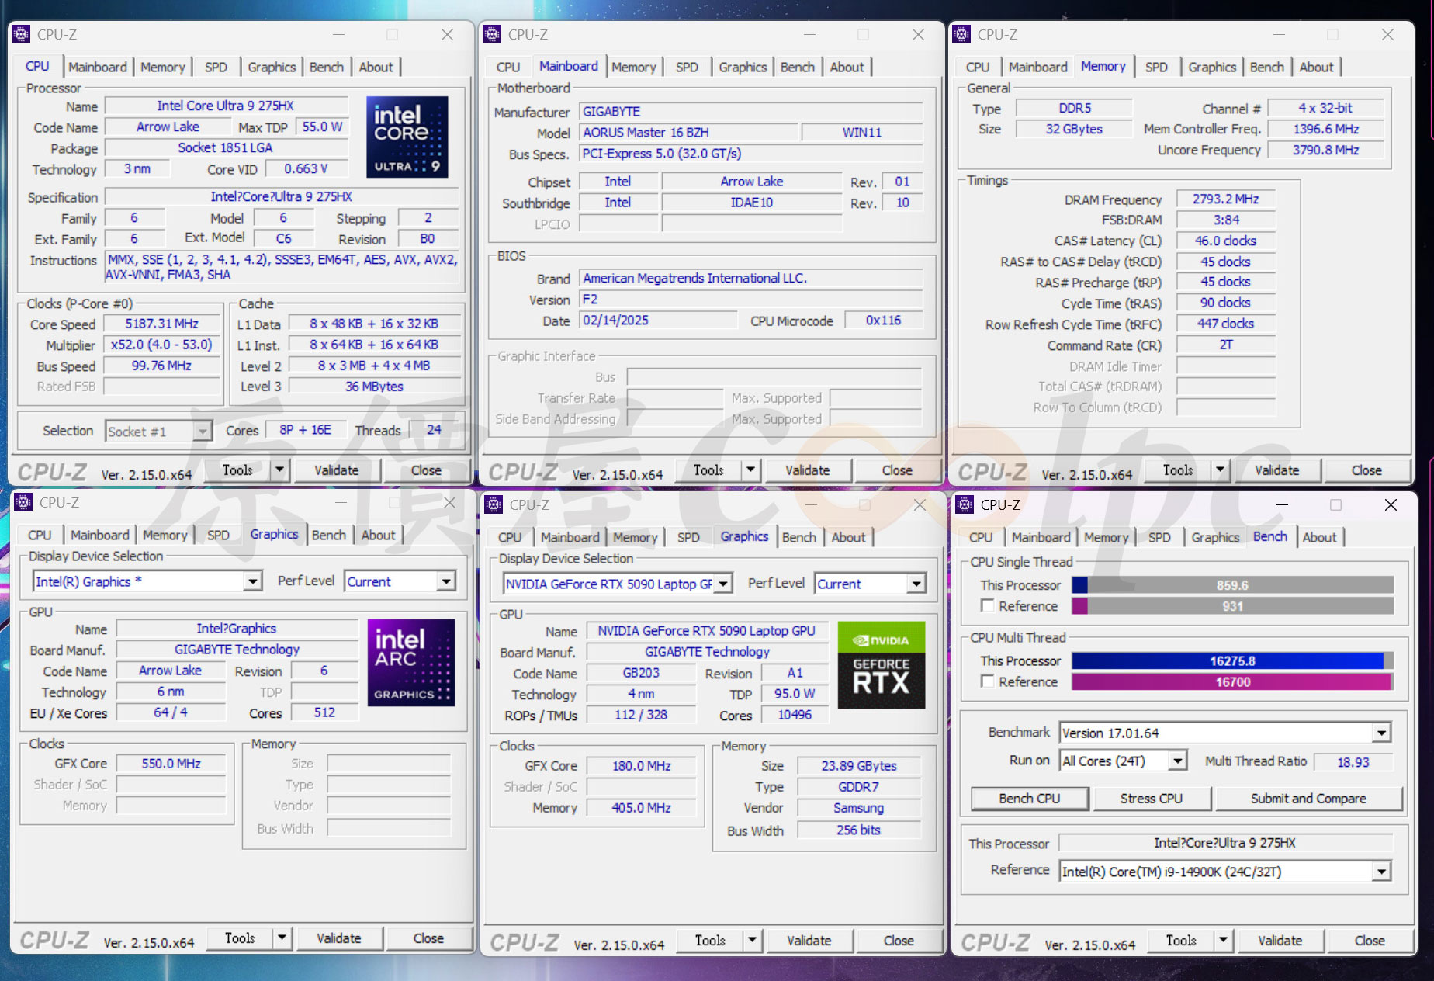
Task: Expand Perf Level dropdown in Intel Graphics window
Action: pos(445,581)
